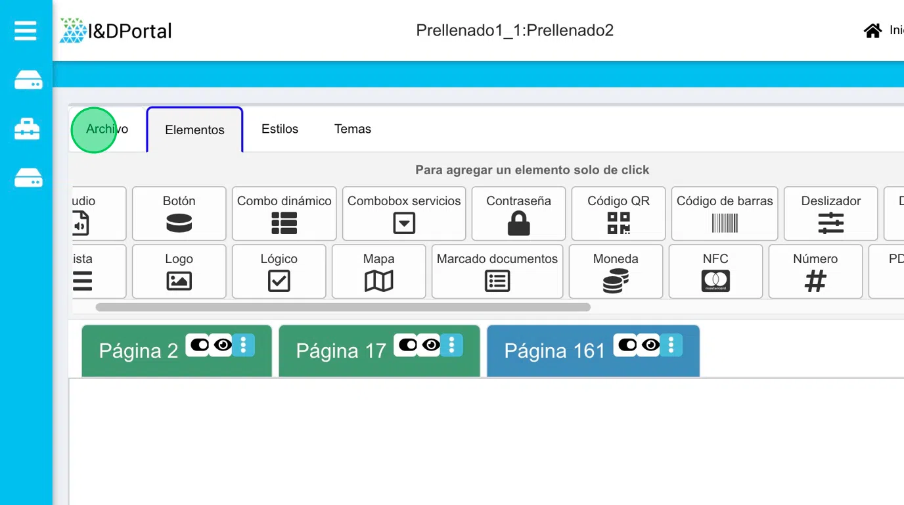
Task: Open the hamburger menu in sidebar
Action: click(26, 30)
